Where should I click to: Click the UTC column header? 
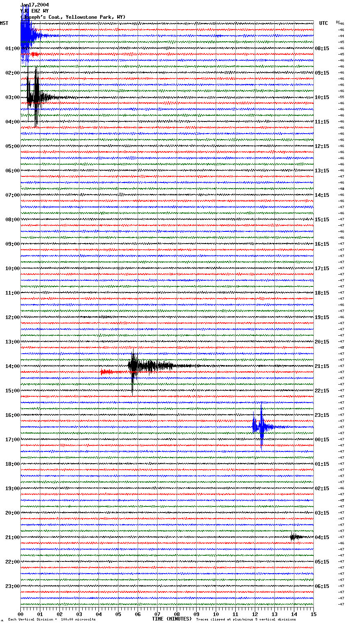(323, 23)
